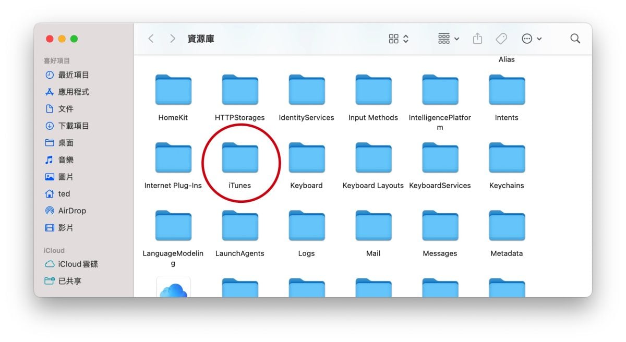Open the grouping dropdown in the toolbar
Screen dimensions: 626x342
(x=448, y=38)
